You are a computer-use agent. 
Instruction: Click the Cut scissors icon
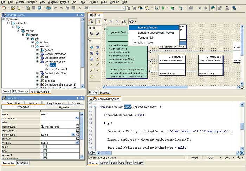pyautogui.click(x=79, y=8)
